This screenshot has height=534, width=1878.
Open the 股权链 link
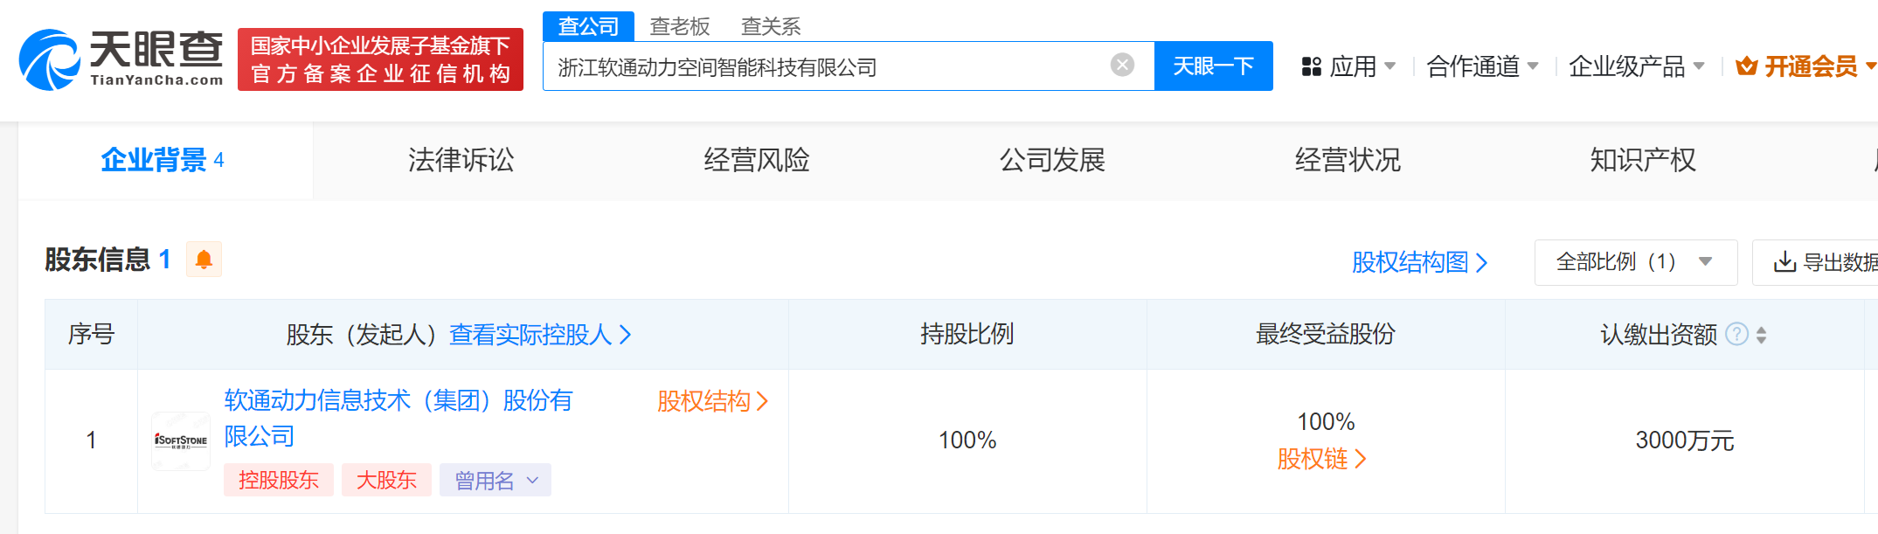(x=1320, y=459)
